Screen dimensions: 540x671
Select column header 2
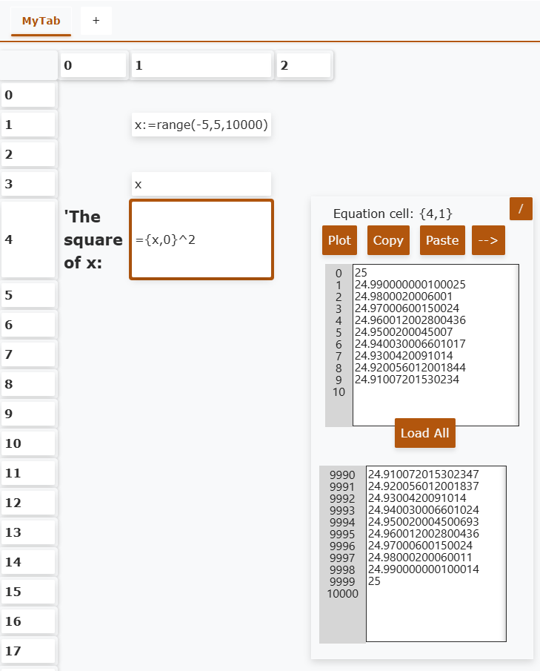pyautogui.click(x=304, y=65)
